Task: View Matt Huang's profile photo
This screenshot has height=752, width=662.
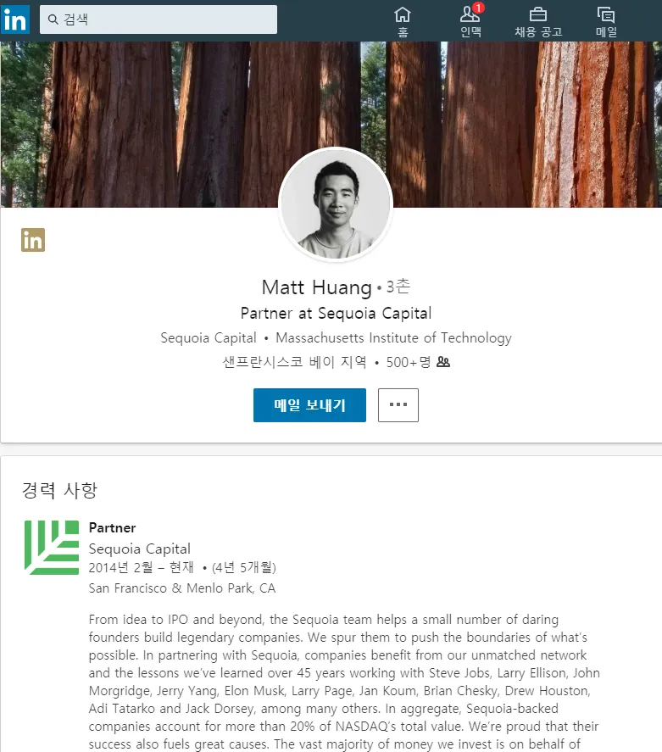Action: point(336,204)
